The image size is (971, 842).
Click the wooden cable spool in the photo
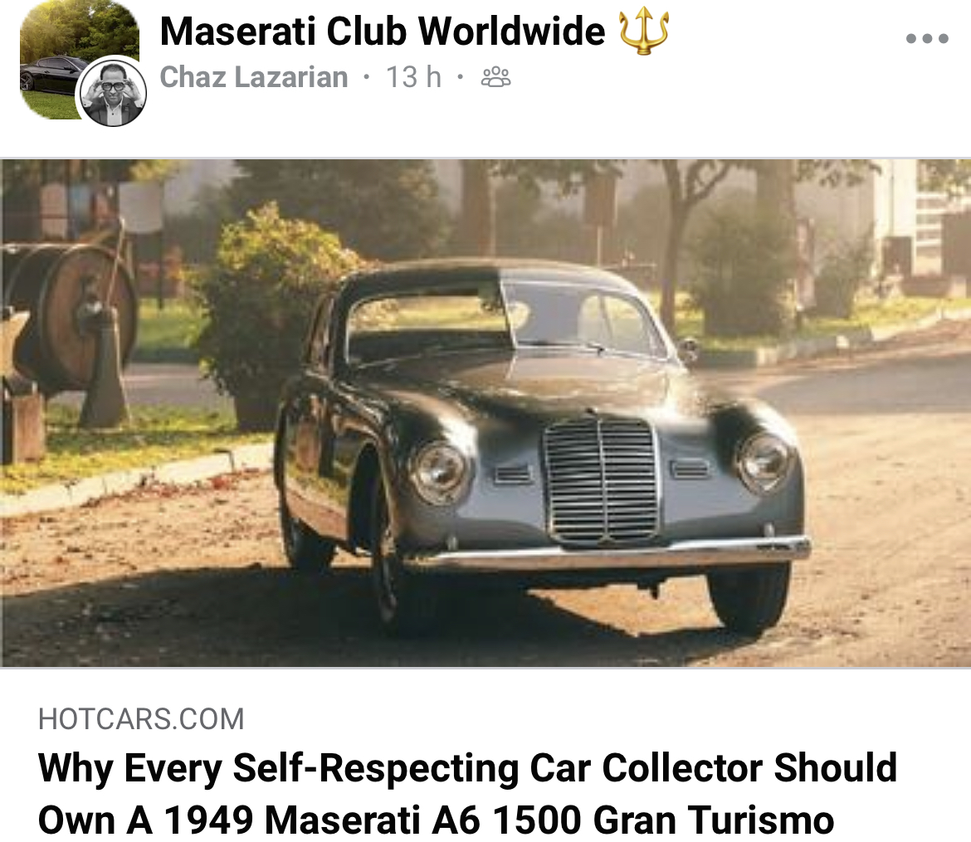[75, 317]
